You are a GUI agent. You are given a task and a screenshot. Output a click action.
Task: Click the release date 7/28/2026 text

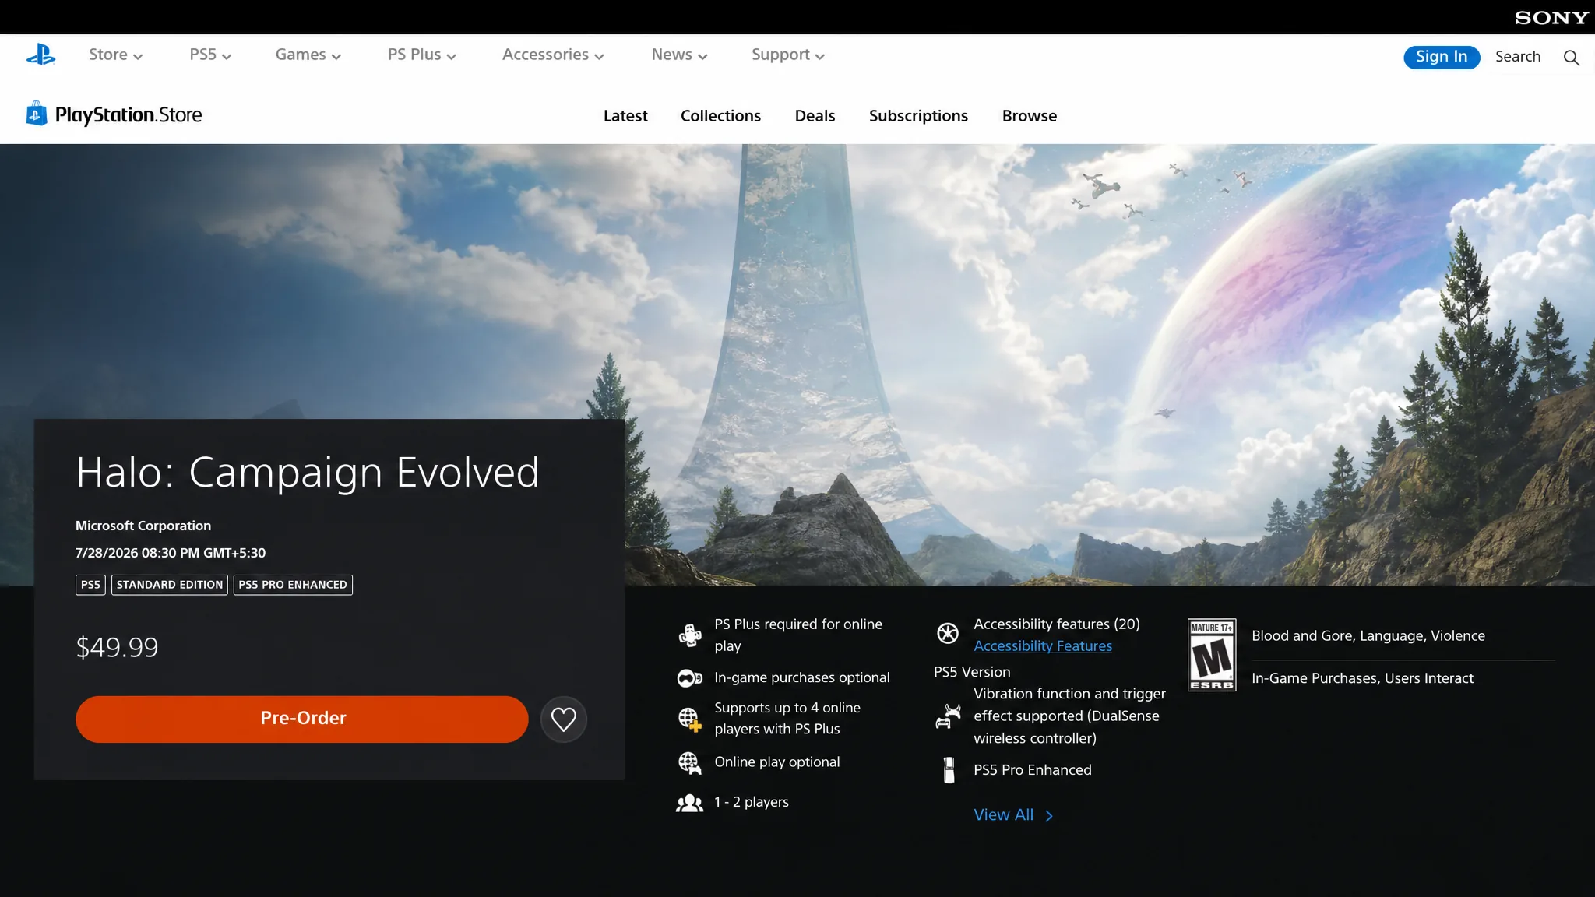pyautogui.click(x=171, y=554)
